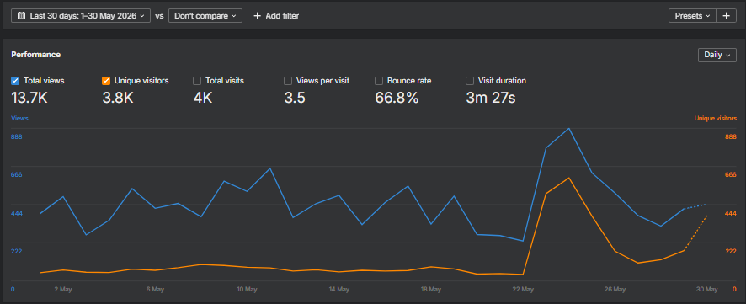Click the Bounce rate metric label
746x304 pixels.
tap(409, 81)
